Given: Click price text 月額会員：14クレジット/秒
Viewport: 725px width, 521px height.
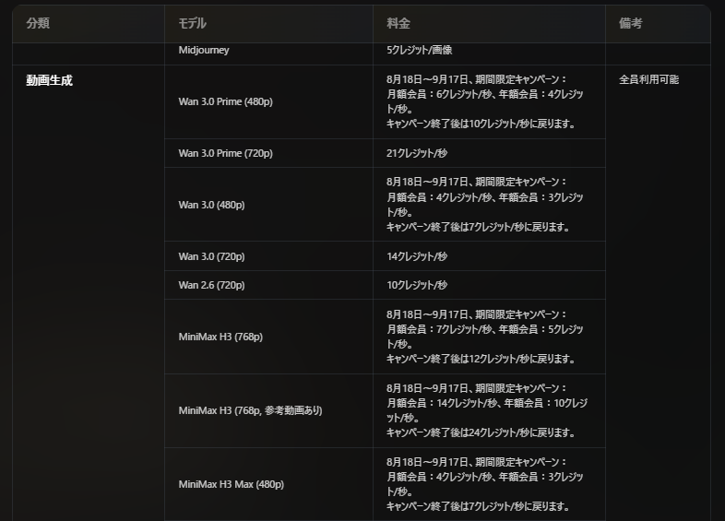Looking at the screenshot, I should click(x=442, y=403).
